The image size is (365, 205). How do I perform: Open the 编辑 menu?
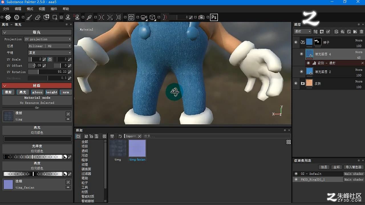pyautogui.click(x=18, y=9)
